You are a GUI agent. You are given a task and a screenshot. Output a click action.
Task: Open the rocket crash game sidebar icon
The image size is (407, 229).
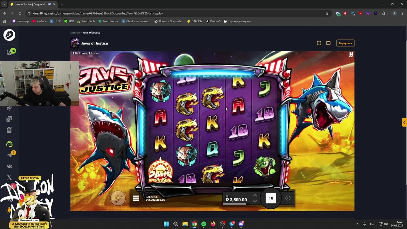point(9,108)
